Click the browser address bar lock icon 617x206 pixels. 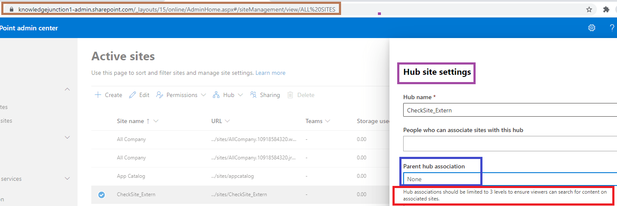click(x=12, y=9)
